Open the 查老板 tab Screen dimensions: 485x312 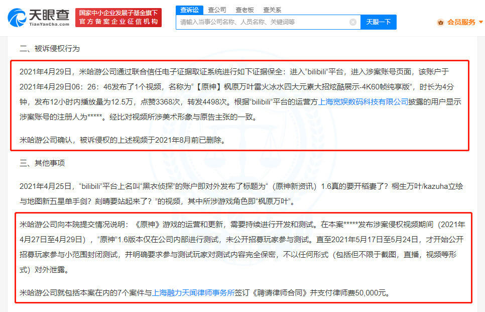pos(245,10)
